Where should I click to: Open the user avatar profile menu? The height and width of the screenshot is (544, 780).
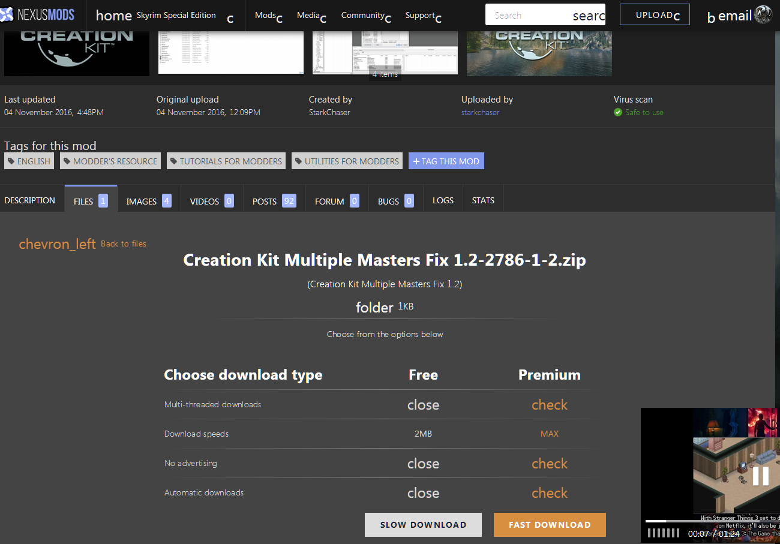click(x=763, y=14)
